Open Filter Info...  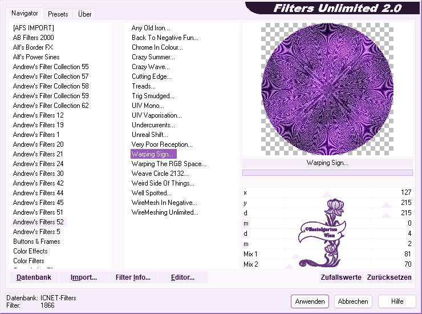coord(133,277)
